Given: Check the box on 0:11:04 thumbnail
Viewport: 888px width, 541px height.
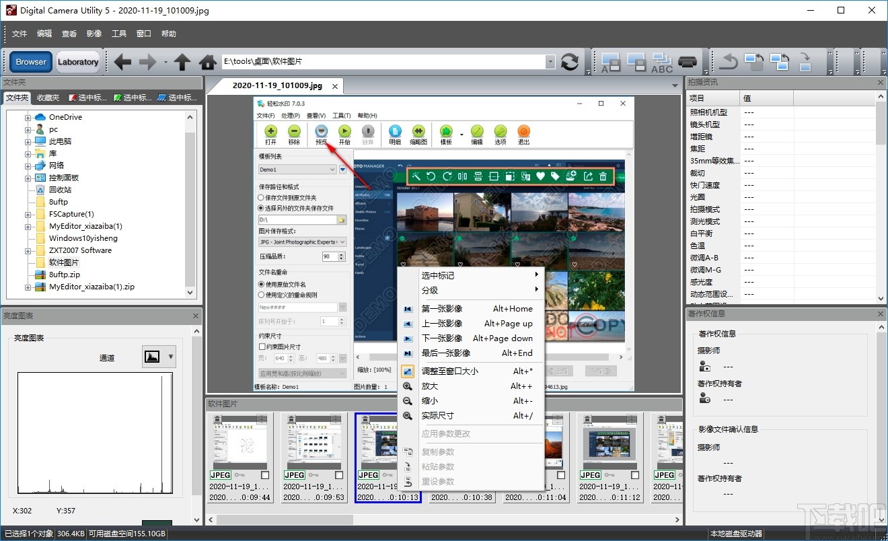Looking at the screenshot, I should [561, 475].
